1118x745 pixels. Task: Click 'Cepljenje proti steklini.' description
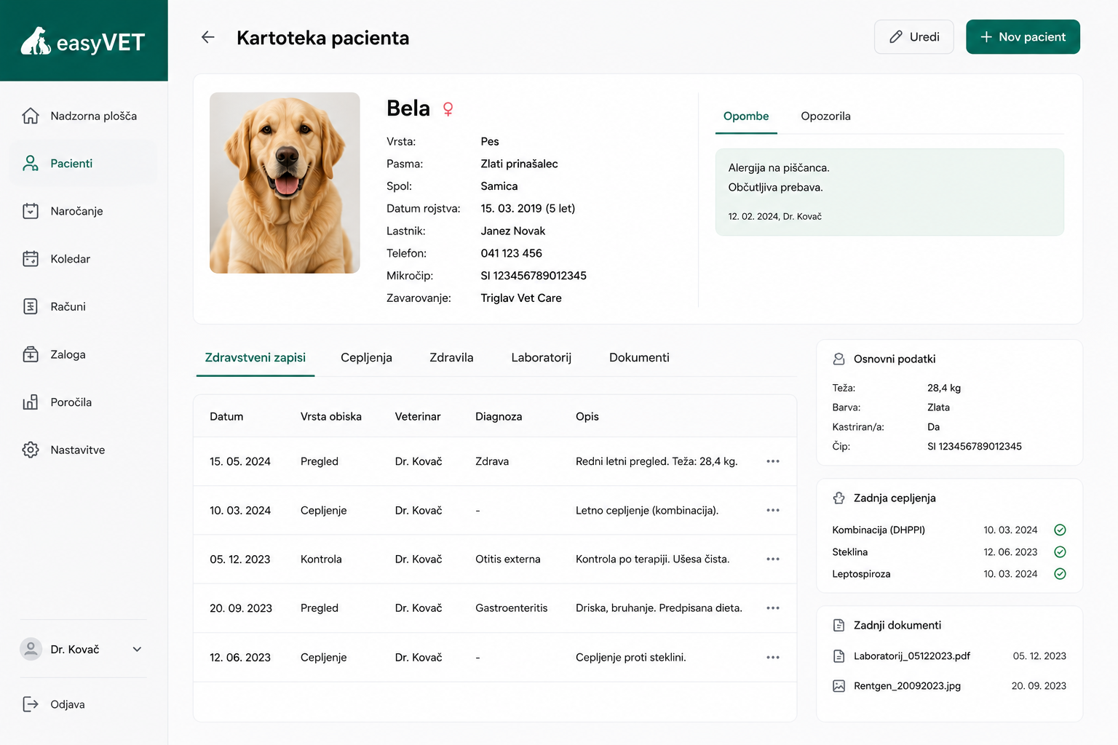tap(631, 658)
